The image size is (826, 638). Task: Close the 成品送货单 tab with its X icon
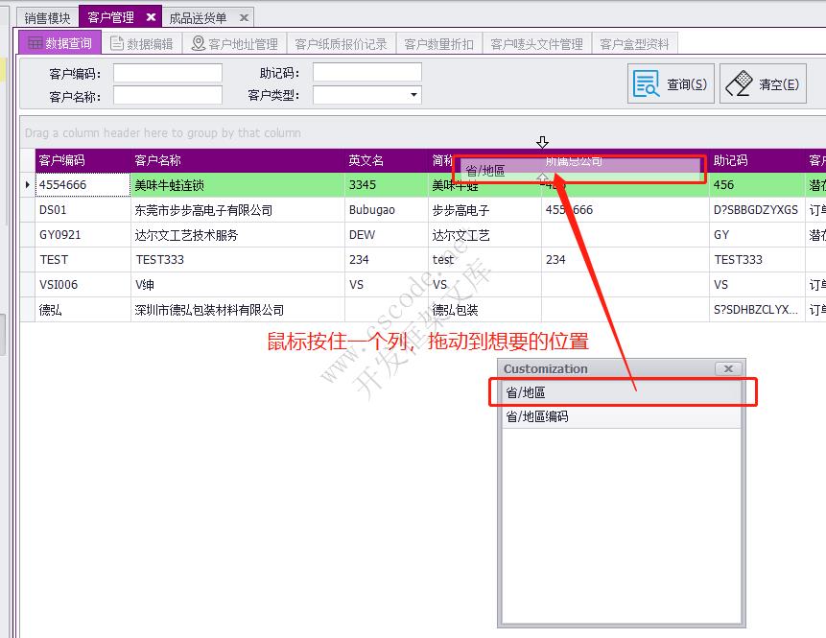(243, 16)
